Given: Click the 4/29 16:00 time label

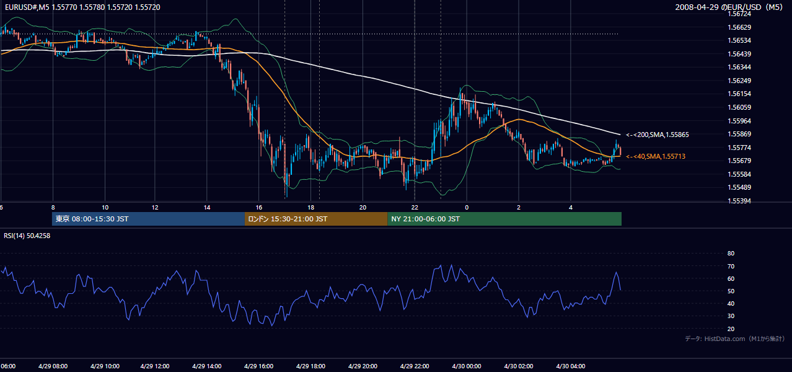Looking at the screenshot, I should point(260,366).
